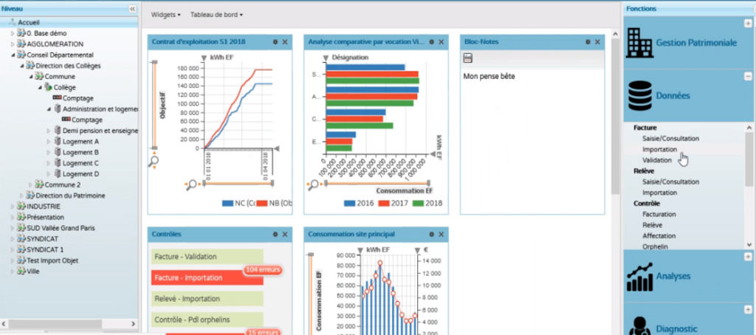The width and height of the screenshot is (756, 335).
Task: Close the Contrat d'exploitation S1 2018 widget
Action: point(285,42)
